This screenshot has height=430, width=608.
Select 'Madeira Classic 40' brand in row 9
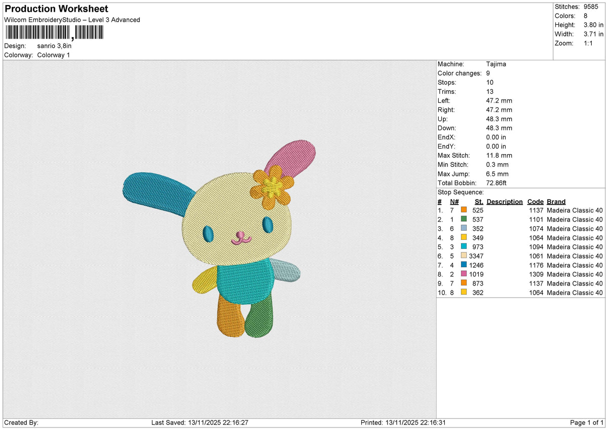[x=575, y=283]
